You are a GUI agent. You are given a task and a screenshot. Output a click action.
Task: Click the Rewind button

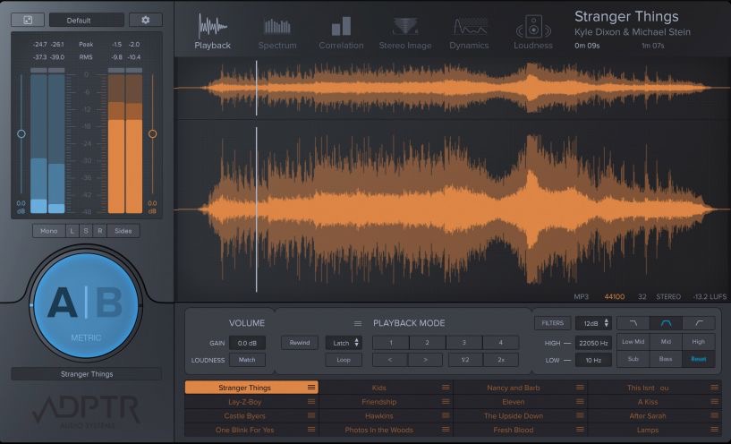(x=300, y=343)
